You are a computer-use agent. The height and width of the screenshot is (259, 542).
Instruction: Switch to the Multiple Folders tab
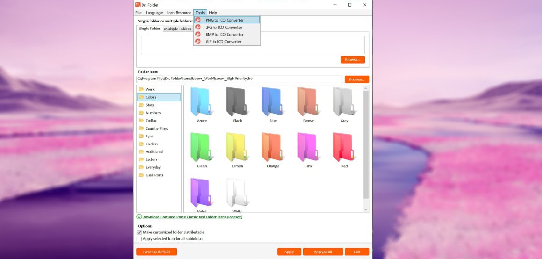178,29
